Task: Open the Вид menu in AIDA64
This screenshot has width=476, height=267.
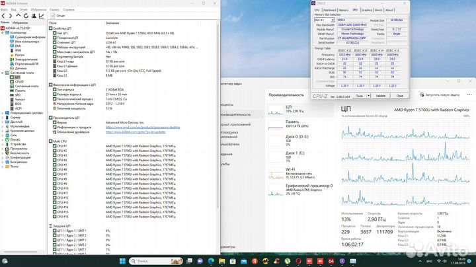Action: tap(14, 10)
